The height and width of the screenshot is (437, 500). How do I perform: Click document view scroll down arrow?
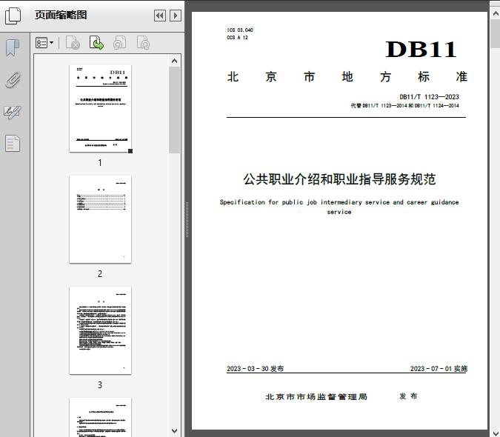[496, 433]
